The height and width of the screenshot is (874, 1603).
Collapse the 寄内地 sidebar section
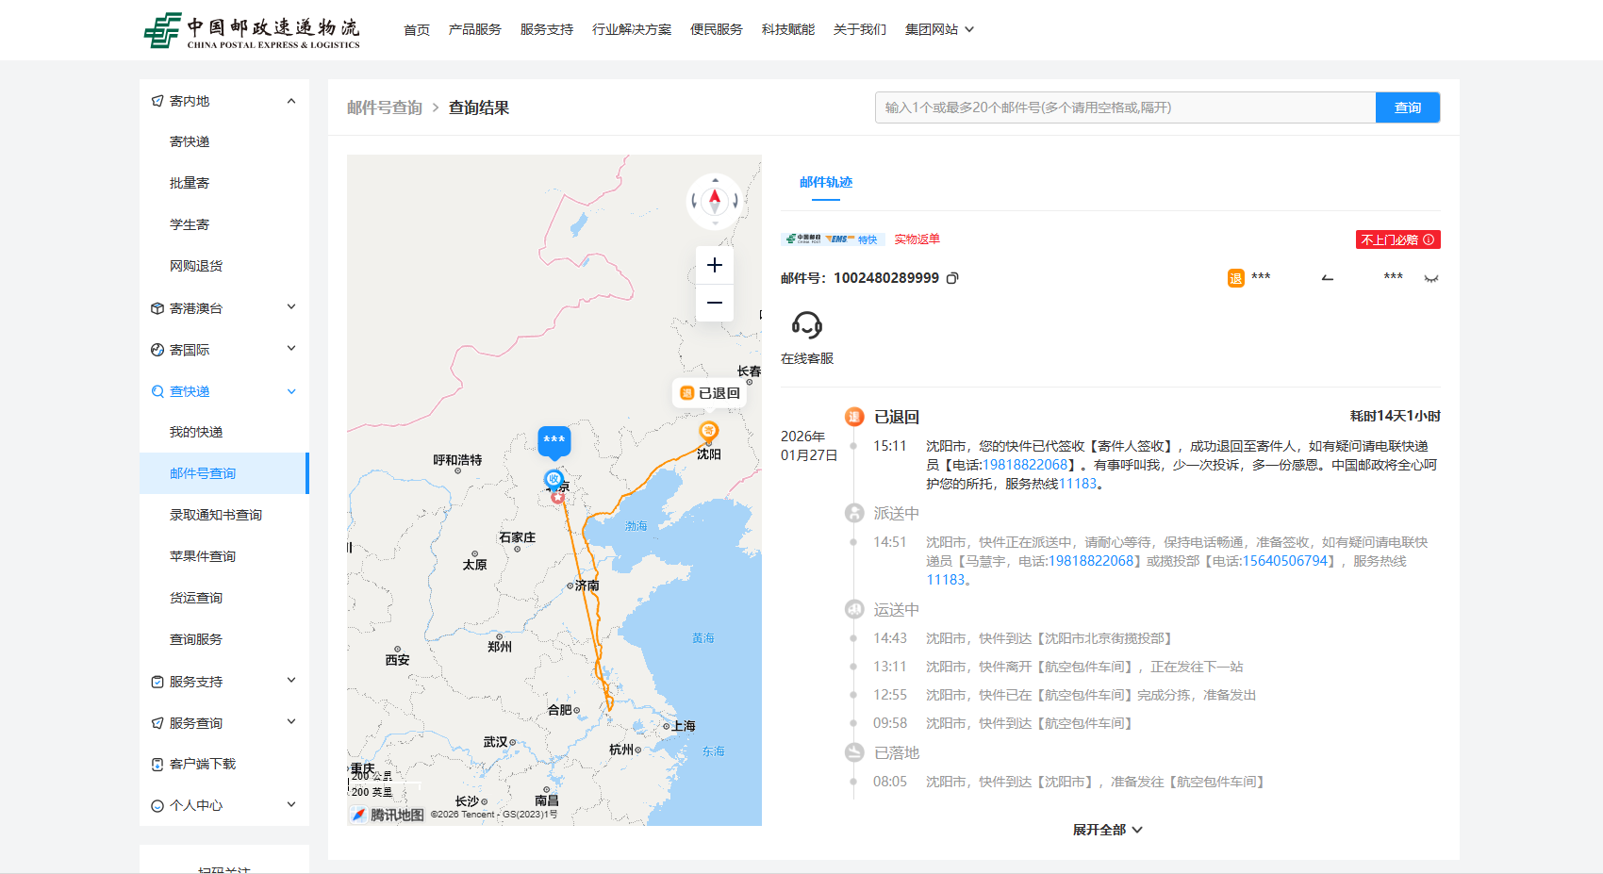coord(291,101)
